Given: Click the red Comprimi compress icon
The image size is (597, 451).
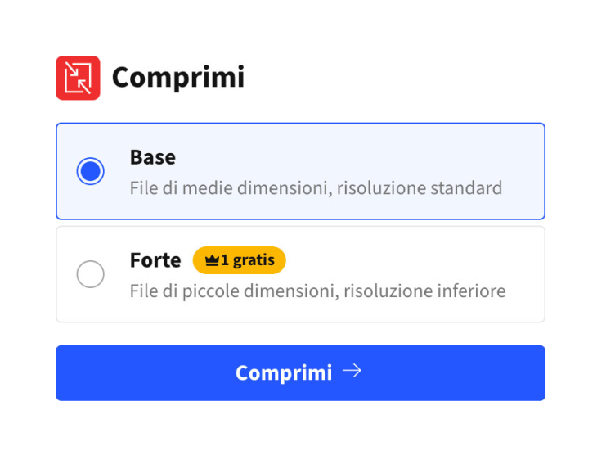Looking at the screenshot, I should click(x=78, y=78).
